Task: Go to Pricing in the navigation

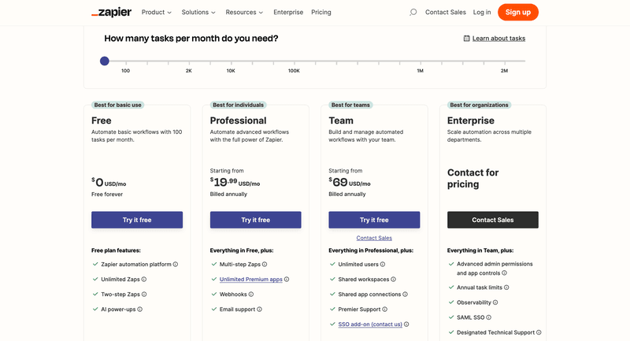Action: [321, 13]
